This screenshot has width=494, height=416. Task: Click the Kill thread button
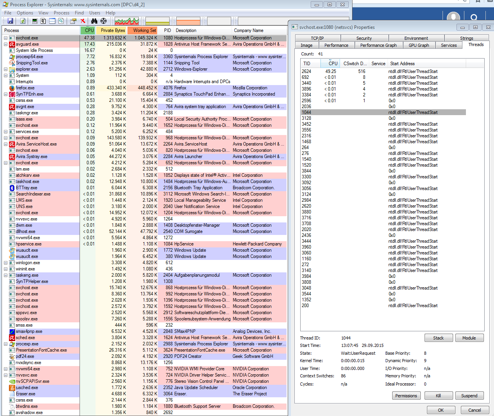click(439, 396)
